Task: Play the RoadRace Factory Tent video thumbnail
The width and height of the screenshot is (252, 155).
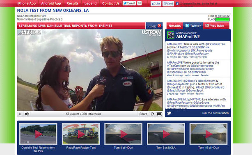Action: 81,134
